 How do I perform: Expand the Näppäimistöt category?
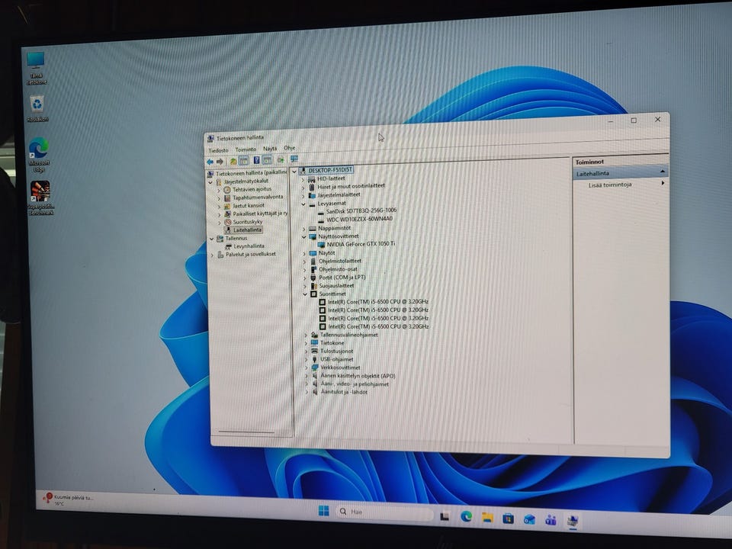[303, 229]
